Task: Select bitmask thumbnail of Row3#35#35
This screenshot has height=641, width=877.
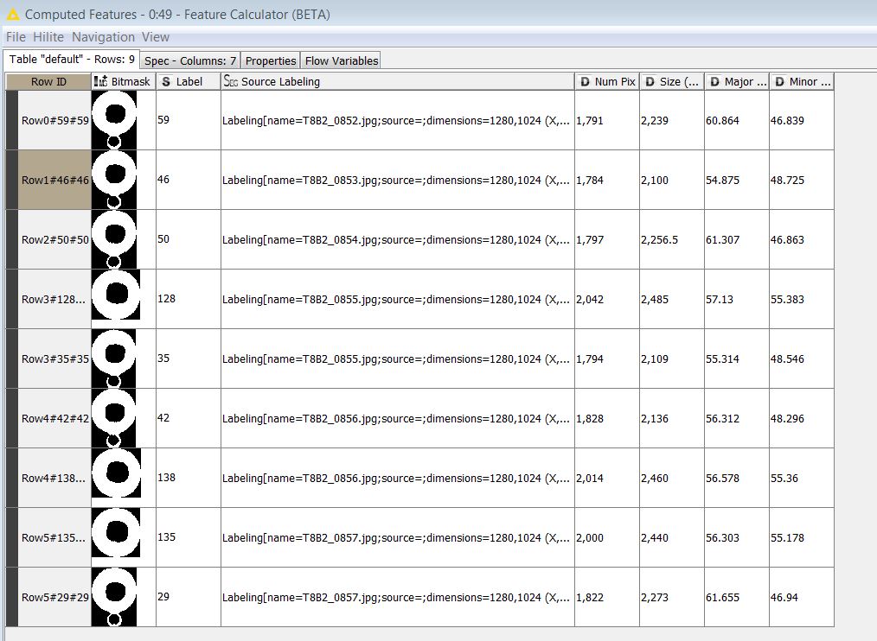Action: tap(113, 359)
